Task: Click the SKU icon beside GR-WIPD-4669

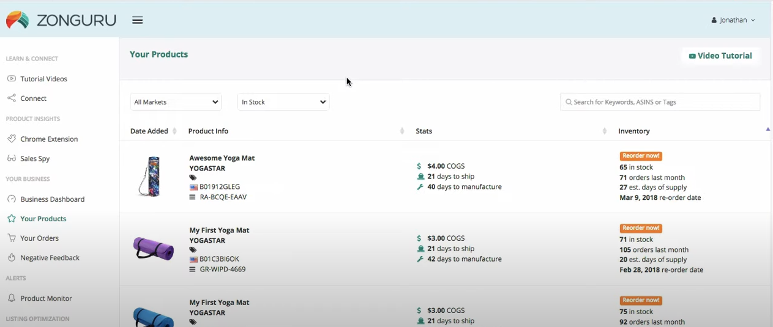Action: (x=193, y=270)
